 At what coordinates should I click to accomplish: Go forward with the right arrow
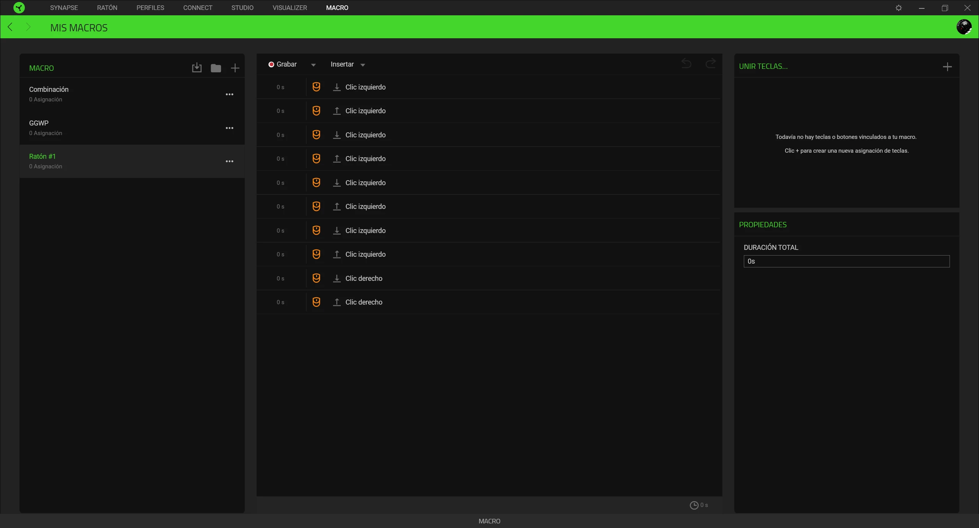pos(28,27)
